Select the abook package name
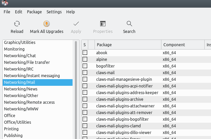 102,53
